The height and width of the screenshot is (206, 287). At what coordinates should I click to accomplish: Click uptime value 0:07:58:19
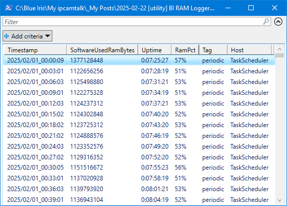coord(155,178)
